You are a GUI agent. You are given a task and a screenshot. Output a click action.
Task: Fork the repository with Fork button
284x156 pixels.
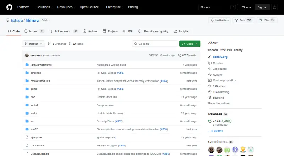(244, 20)
